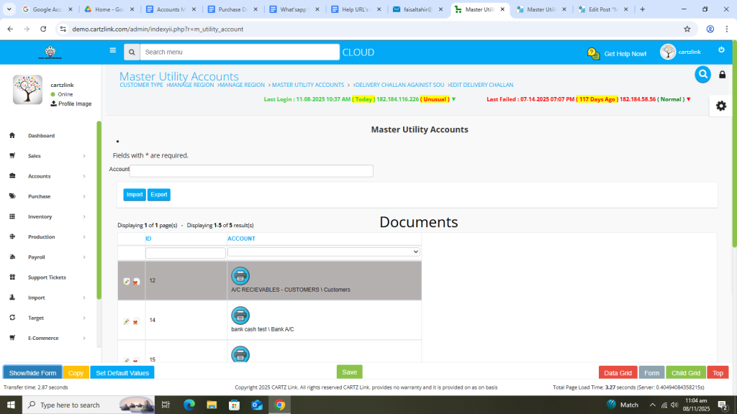Open Support Tickets in the sidebar
This screenshot has width=737, height=414.
[x=47, y=277]
